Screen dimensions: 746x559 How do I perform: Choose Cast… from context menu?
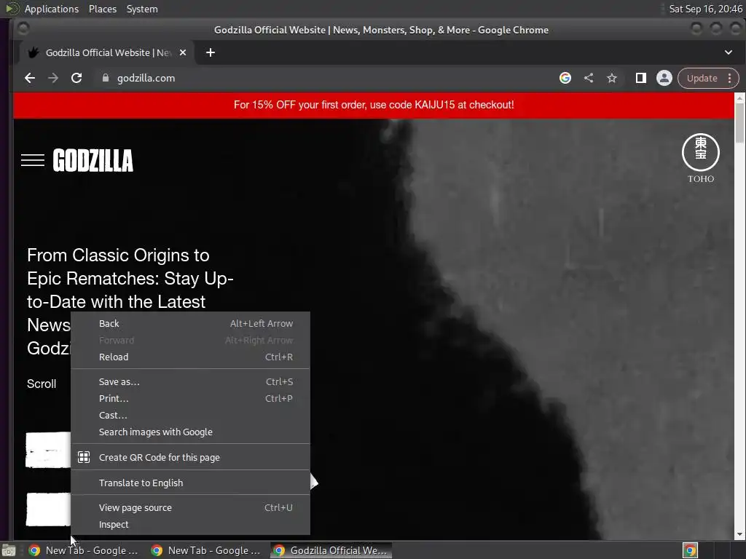coord(190,415)
